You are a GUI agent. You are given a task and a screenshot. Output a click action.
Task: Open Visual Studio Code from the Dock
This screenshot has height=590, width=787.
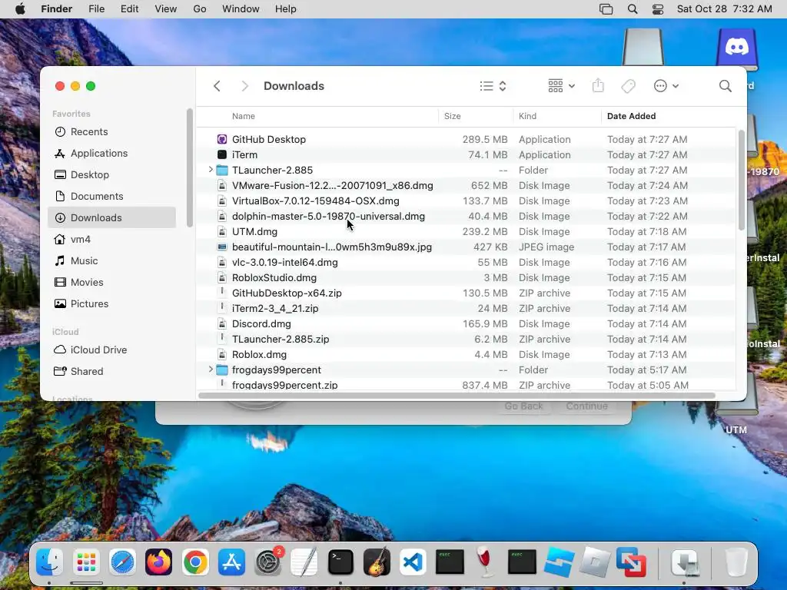pos(413,562)
